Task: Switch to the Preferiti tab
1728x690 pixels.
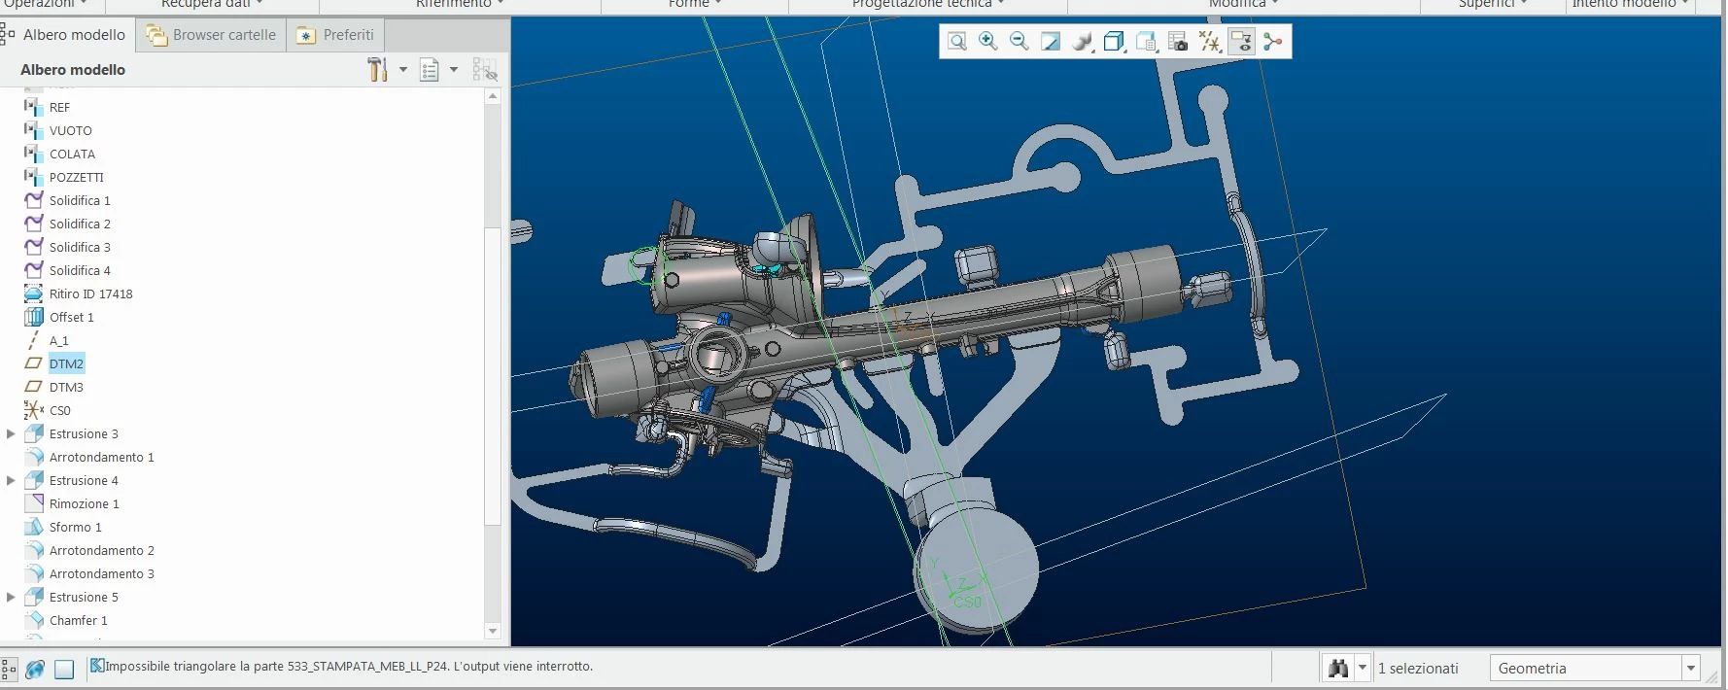Action: click(x=335, y=35)
